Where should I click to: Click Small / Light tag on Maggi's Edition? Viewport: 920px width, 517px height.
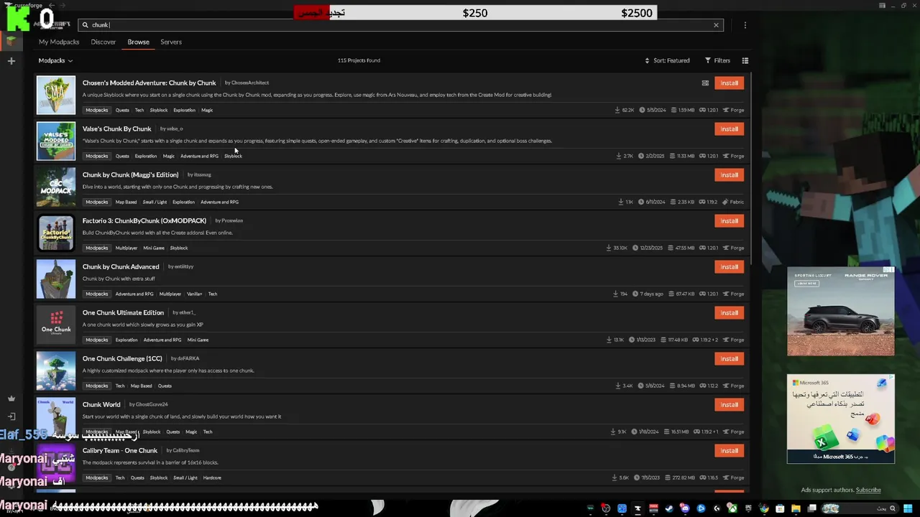point(155,202)
